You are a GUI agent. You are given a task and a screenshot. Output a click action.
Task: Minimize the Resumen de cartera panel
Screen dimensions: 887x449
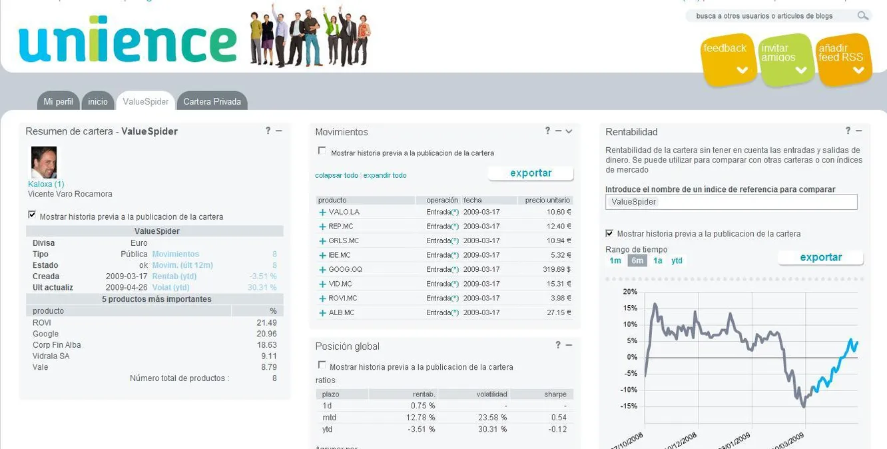pyautogui.click(x=279, y=131)
